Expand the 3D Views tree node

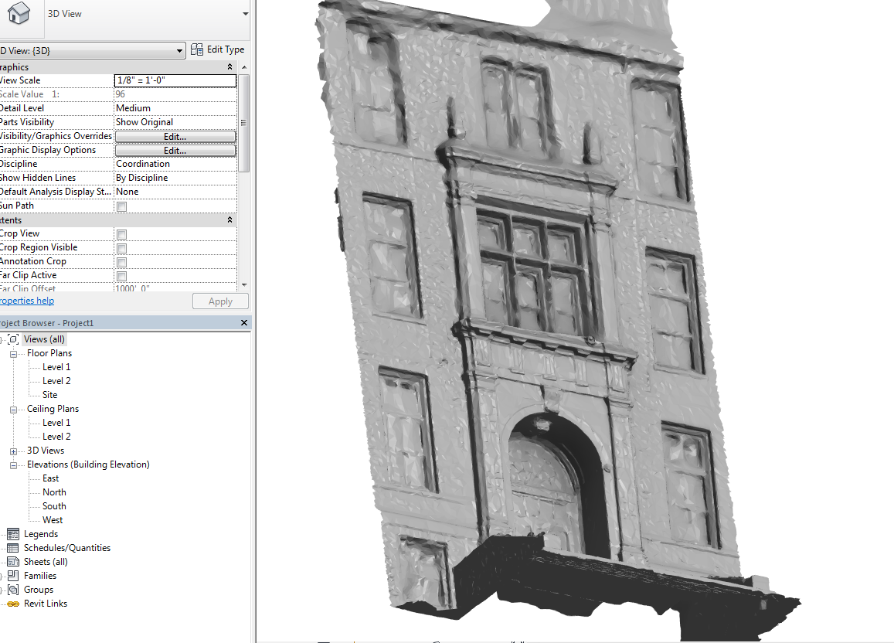click(14, 450)
